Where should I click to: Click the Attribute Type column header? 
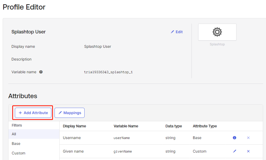tap(205, 126)
